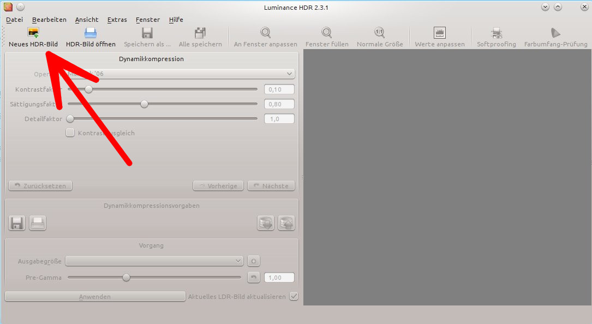The width and height of the screenshot is (592, 324).
Task: Open the Fenster menu
Action: pyautogui.click(x=148, y=20)
